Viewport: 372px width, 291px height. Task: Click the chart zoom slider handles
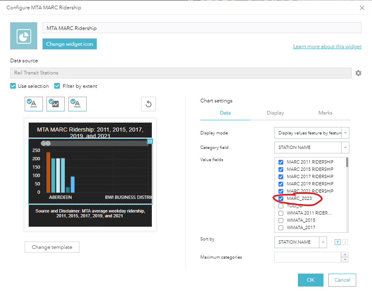pos(46,143)
